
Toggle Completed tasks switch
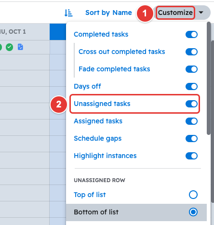click(191, 34)
